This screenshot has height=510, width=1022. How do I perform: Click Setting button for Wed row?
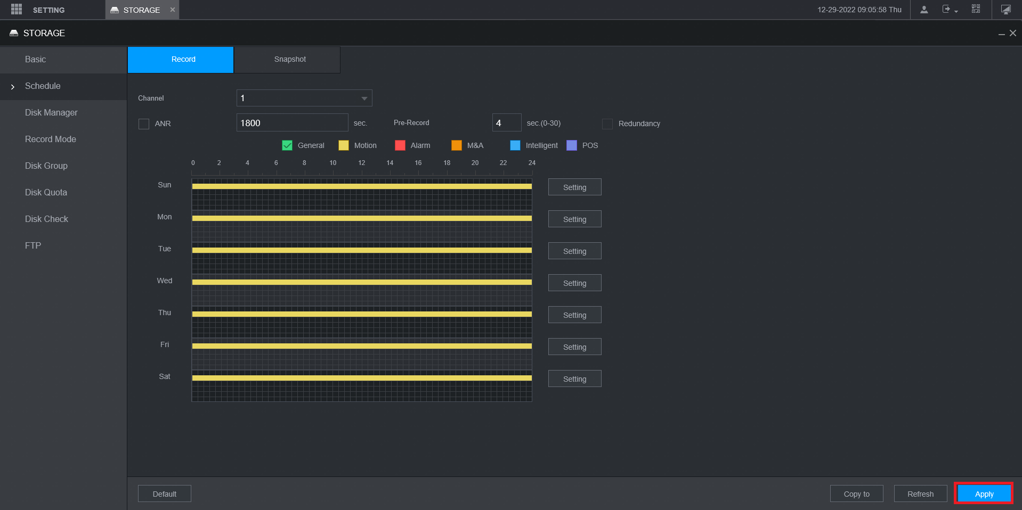tap(574, 283)
